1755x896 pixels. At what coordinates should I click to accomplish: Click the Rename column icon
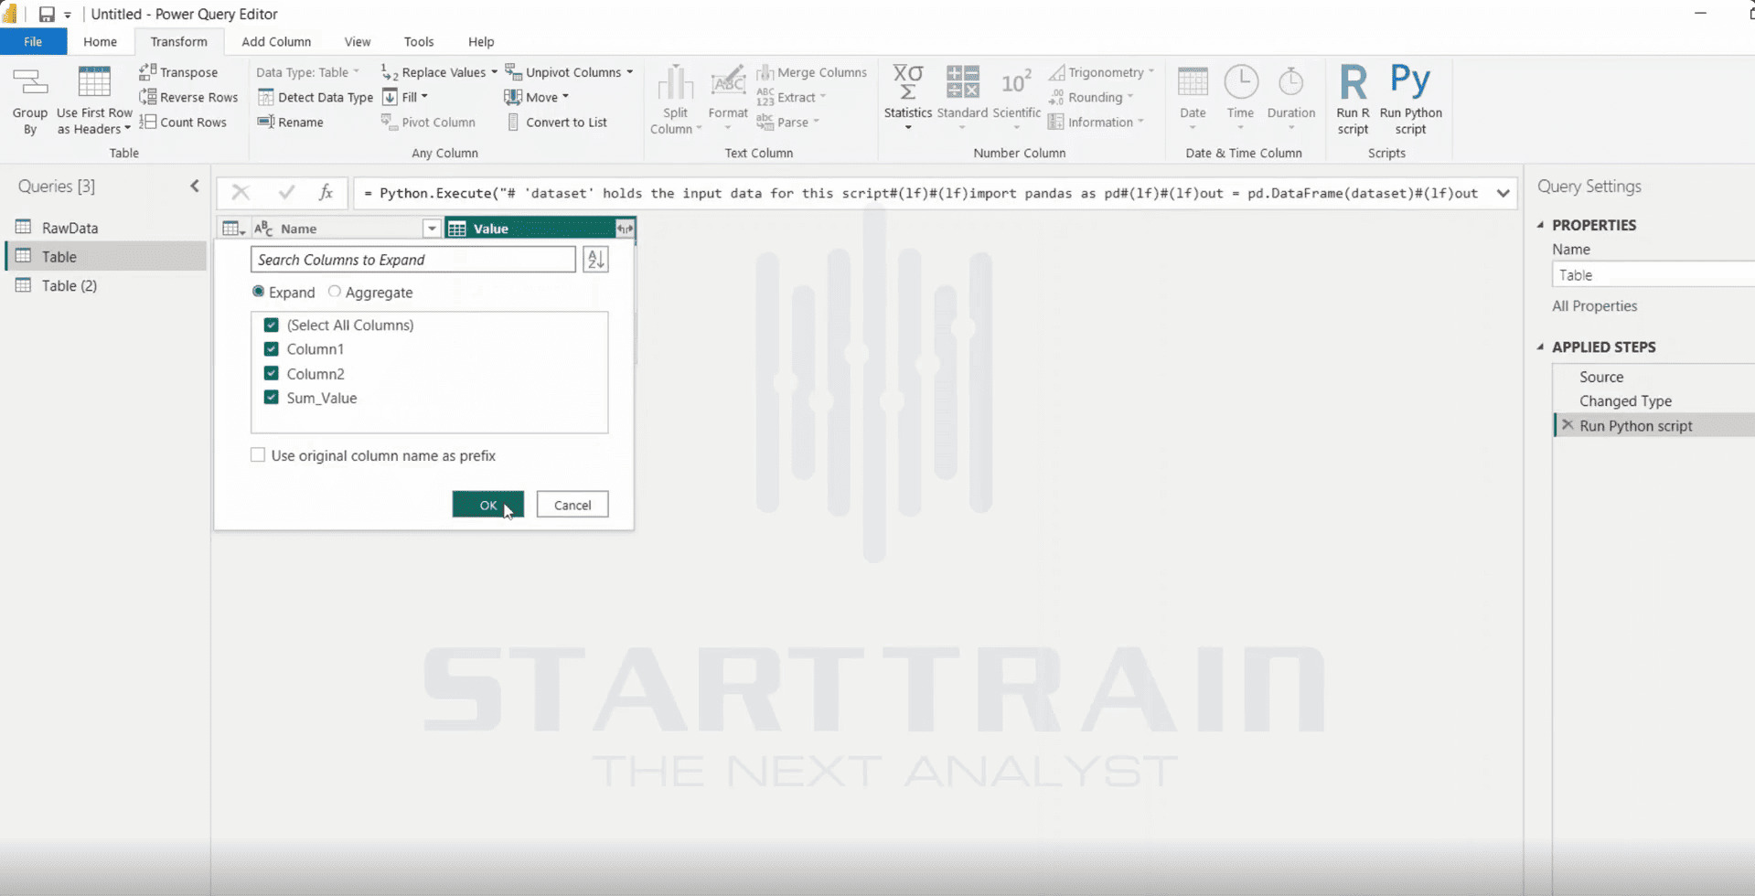pyautogui.click(x=266, y=122)
